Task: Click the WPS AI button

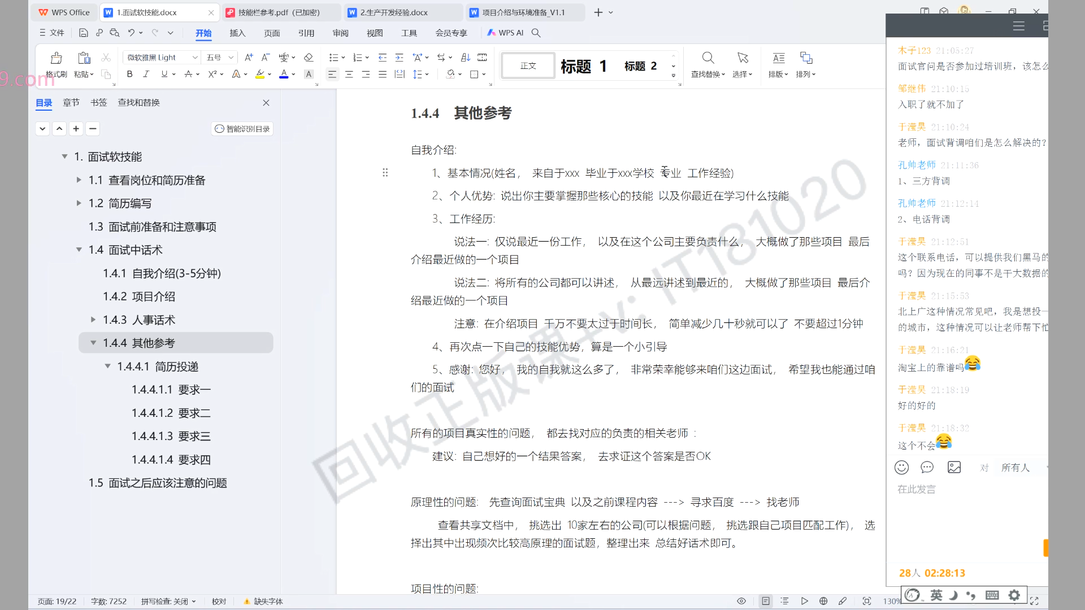Action: tap(506, 33)
